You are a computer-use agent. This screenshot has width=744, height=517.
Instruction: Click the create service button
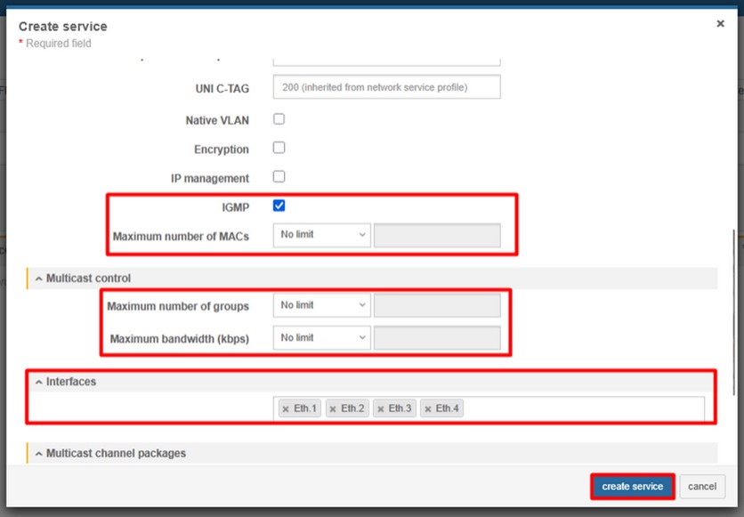[x=632, y=487]
